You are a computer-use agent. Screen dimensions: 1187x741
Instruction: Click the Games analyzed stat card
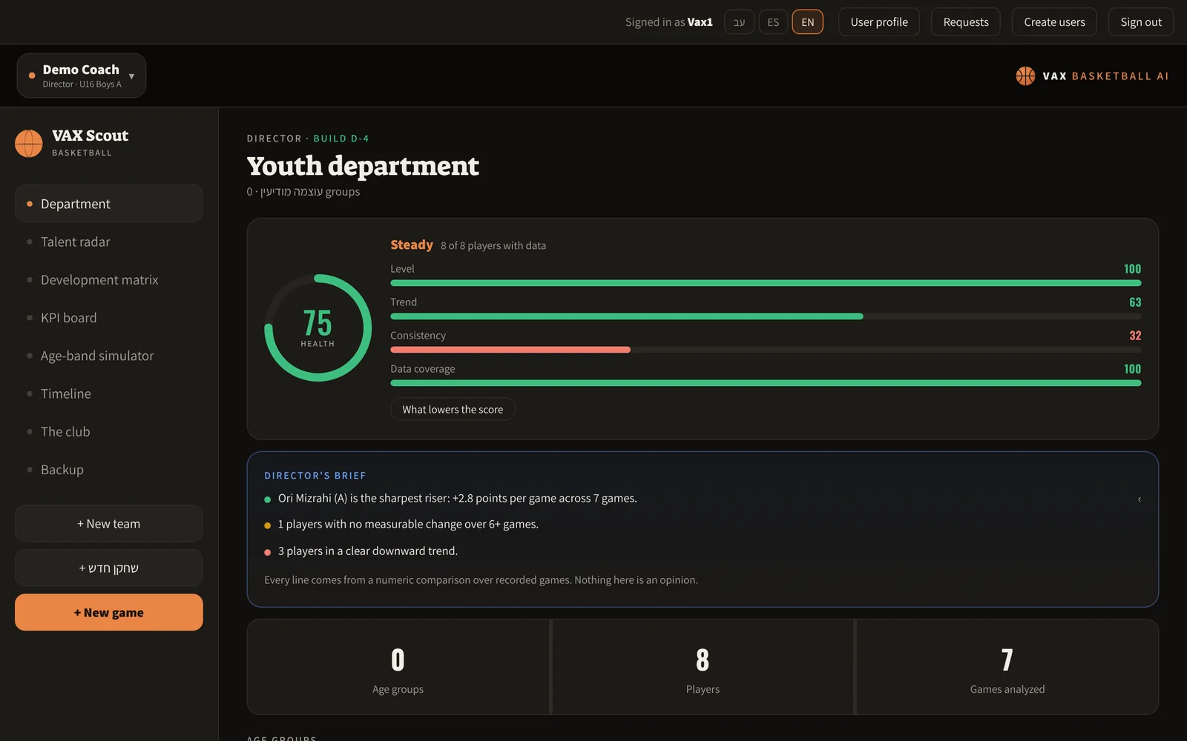[1007, 667]
